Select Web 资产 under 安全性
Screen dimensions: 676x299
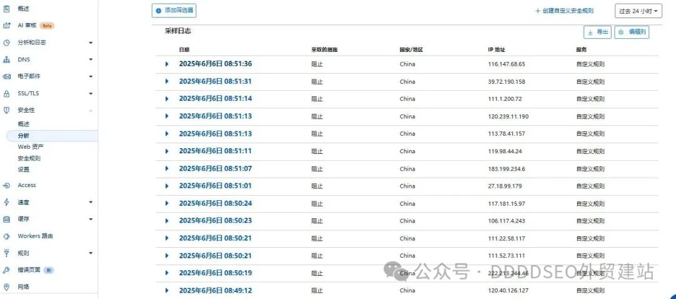31,146
